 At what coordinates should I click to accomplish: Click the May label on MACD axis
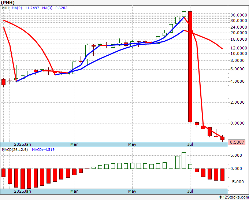click(x=132, y=191)
